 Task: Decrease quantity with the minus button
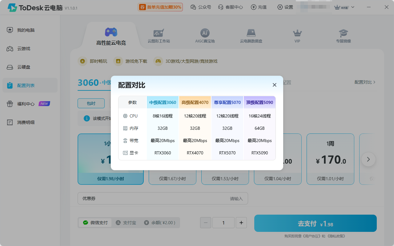pos(206,223)
